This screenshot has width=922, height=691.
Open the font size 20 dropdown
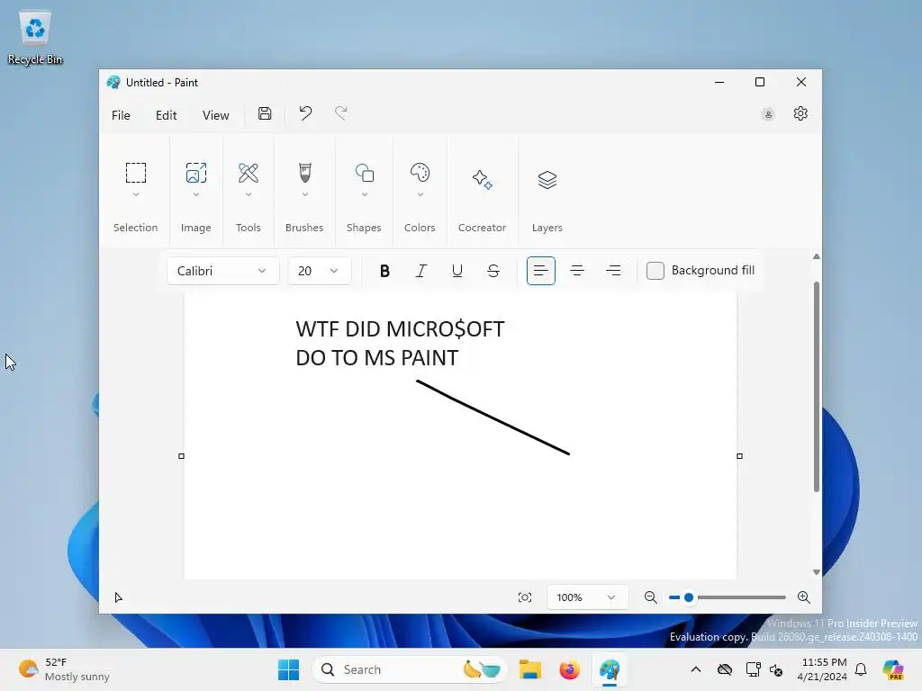pos(320,271)
